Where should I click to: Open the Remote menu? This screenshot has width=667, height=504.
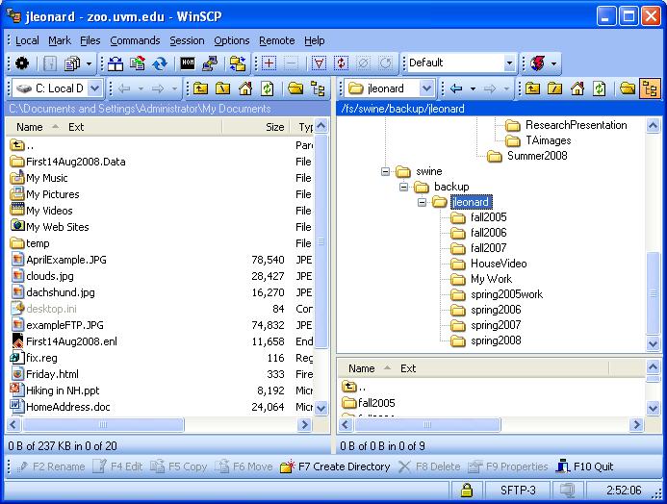point(277,40)
